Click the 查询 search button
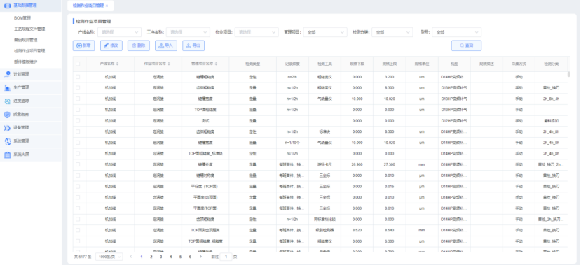581x265 pixels. coord(466,45)
